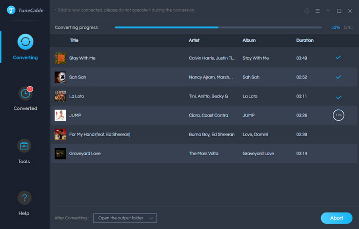Viewport: 359px width, 229px height.
Task: Click the checkmark for La Loto
Action: pos(338,97)
